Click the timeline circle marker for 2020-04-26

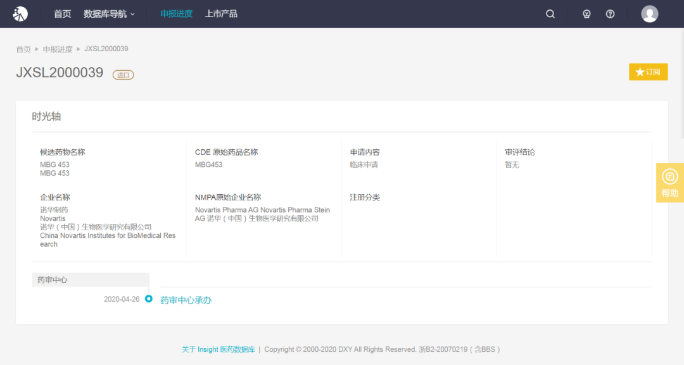click(149, 299)
